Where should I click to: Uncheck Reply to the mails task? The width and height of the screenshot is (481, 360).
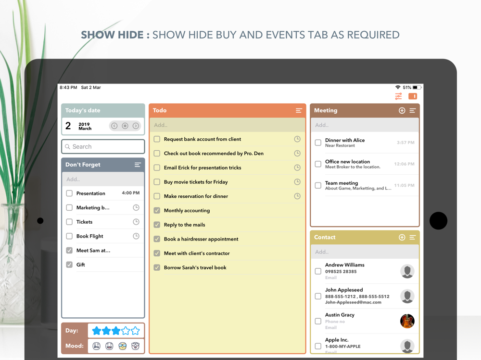[x=157, y=225]
